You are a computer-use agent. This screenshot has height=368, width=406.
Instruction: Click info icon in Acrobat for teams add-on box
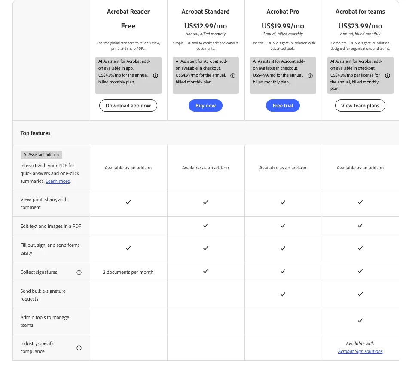coord(388,76)
